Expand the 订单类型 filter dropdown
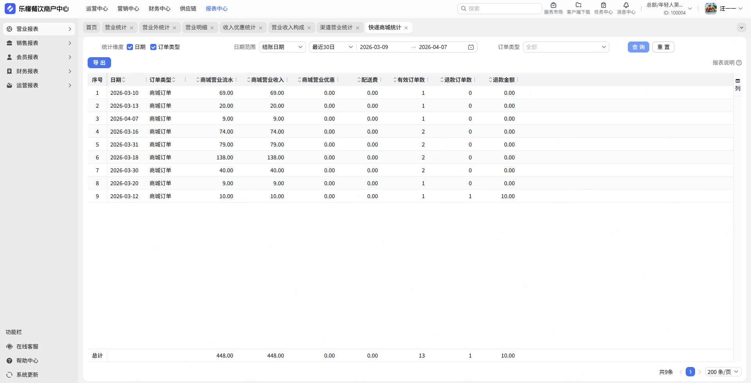 tap(566, 47)
